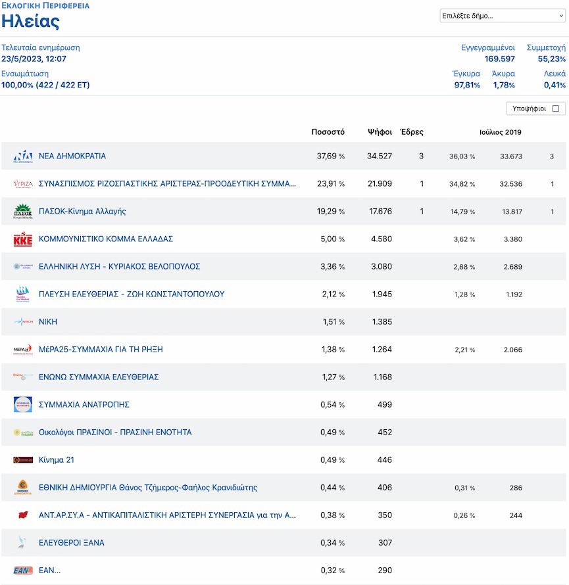
Task: Open ΕΘΝΙΚΗ ΔΗΜΙΟΥΡΓΙΑ Θάνος Τζήμερος link
Action: 148,487
